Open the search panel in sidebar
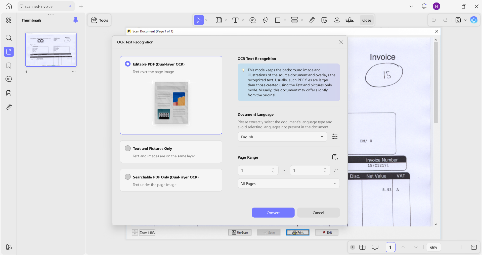The width and height of the screenshot is (482, 255). [9, 38]
